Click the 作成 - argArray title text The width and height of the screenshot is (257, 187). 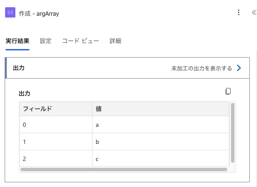coord(39,14)
